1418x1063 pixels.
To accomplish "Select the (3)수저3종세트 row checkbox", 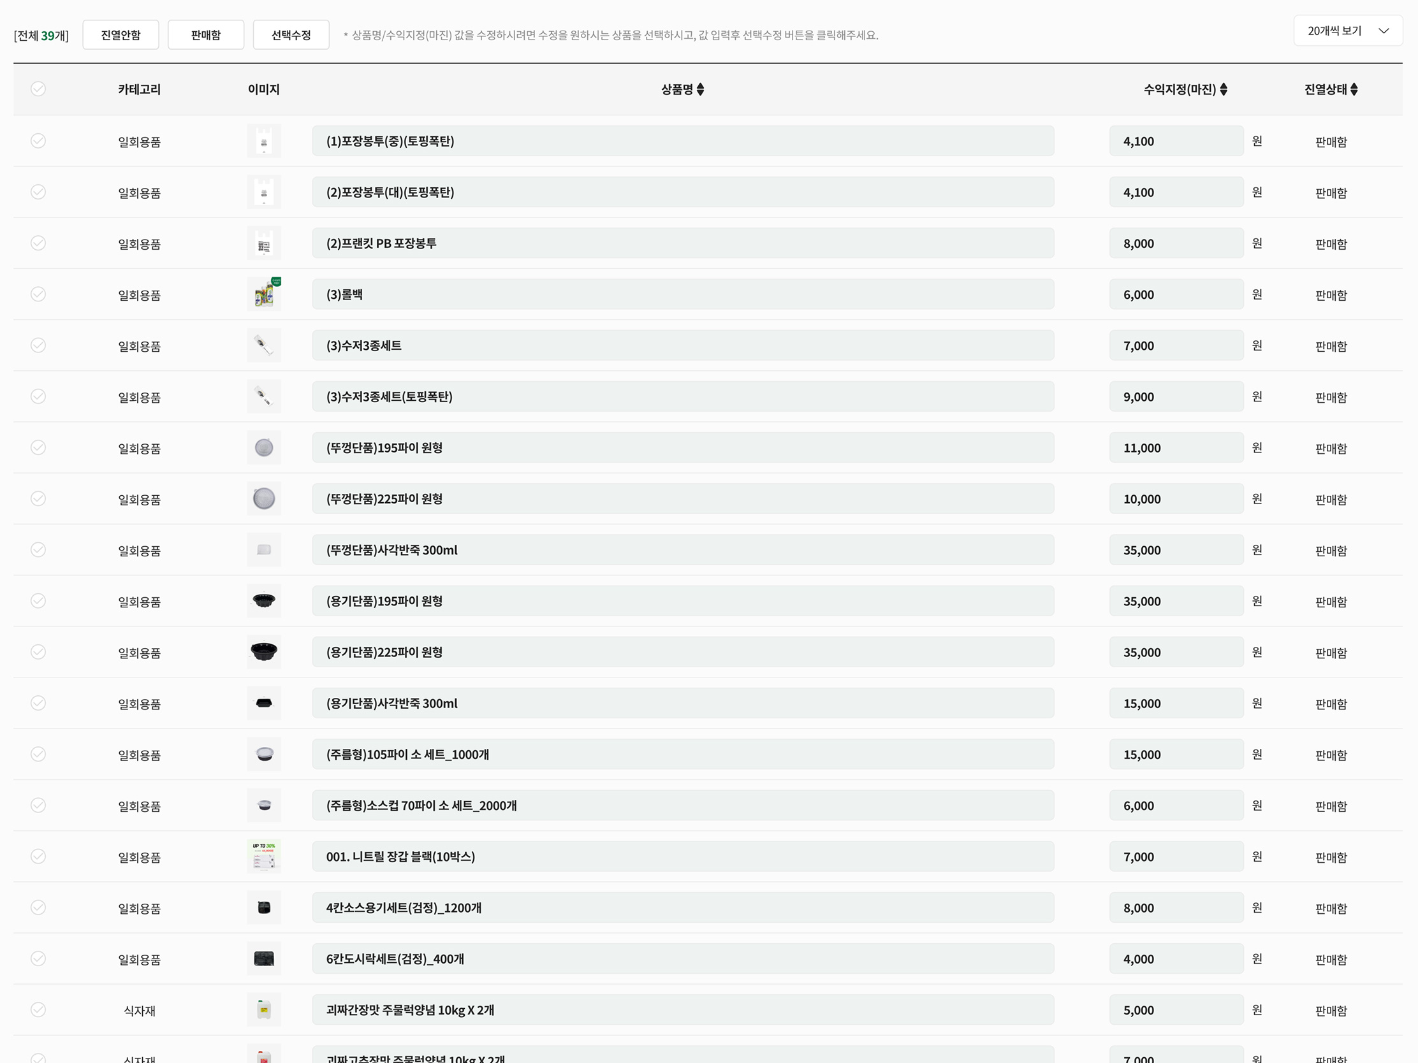I will click(x=38, y=345).
